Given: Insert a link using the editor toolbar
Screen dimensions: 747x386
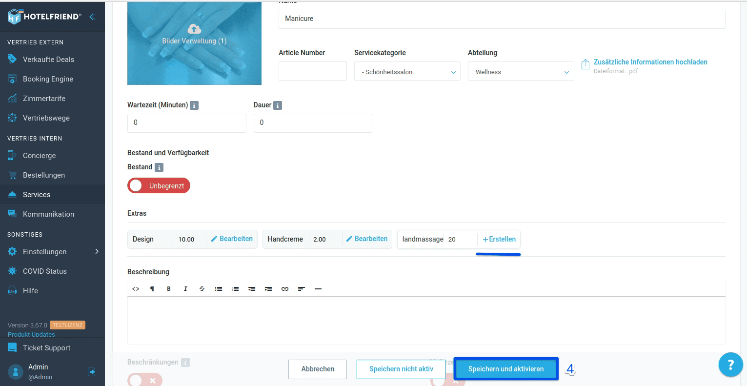Looking at the screenshot, I should pyautogui.click(x=285, y=289).
